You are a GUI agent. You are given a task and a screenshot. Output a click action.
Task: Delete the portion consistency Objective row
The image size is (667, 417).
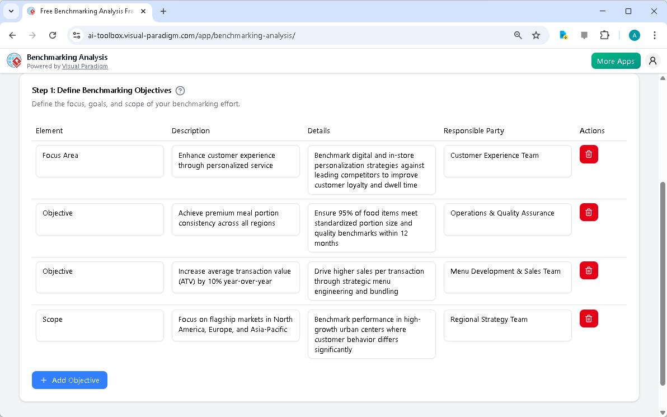pos(589,212)
